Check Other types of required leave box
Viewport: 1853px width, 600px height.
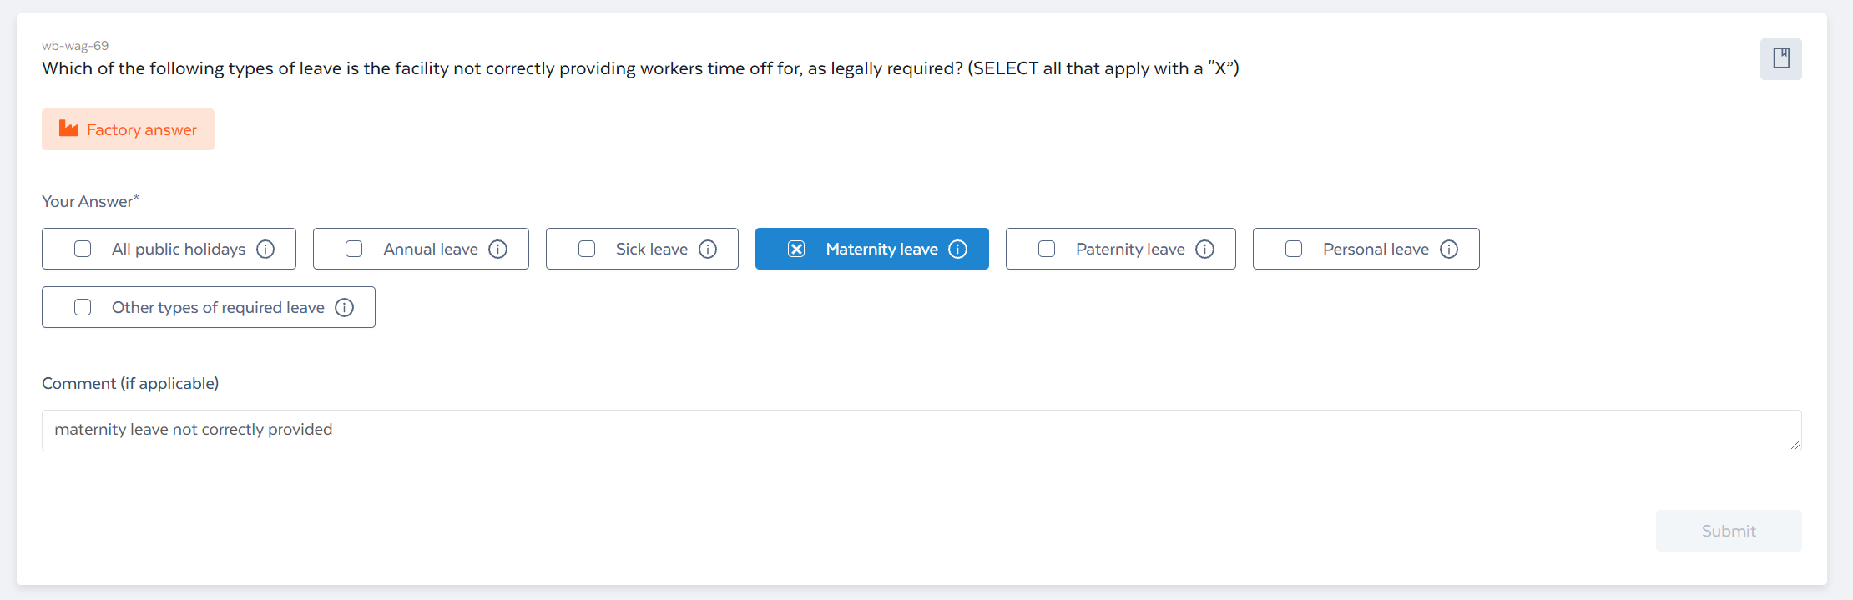83,307
